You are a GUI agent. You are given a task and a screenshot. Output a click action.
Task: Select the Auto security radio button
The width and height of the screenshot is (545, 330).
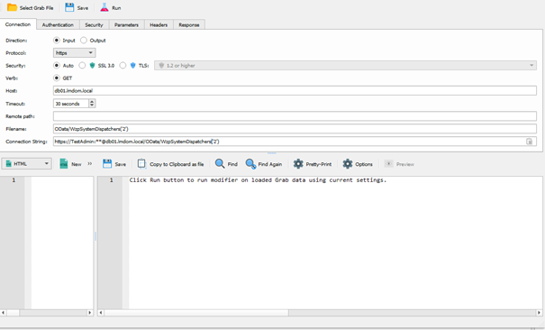[57, 66]
